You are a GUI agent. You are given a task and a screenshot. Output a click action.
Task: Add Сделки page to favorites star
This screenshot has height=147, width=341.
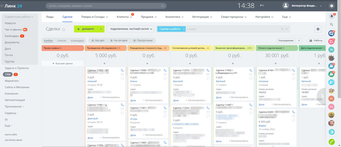coord(64,29)
